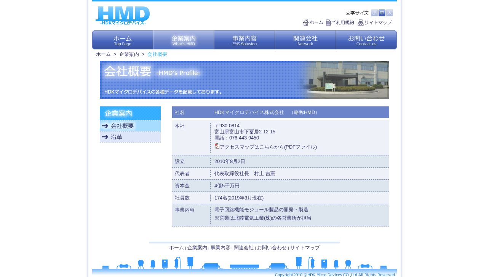Click the arrow icon beside 沿革
This screenshot has height=277, width=489.
pyautogui.click(x=105, y=137)
